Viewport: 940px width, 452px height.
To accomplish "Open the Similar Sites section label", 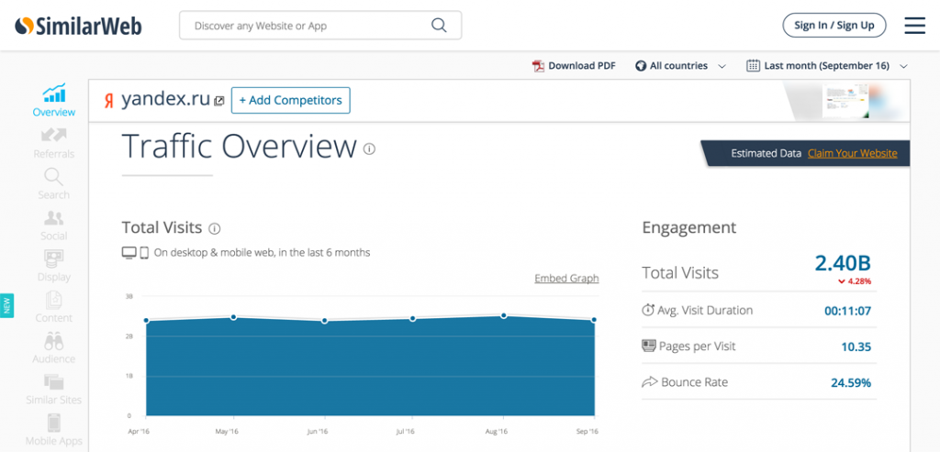I will pyautogui.click(x=54, y=400).
